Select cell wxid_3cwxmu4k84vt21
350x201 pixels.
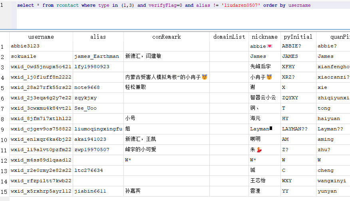point(41,108)
